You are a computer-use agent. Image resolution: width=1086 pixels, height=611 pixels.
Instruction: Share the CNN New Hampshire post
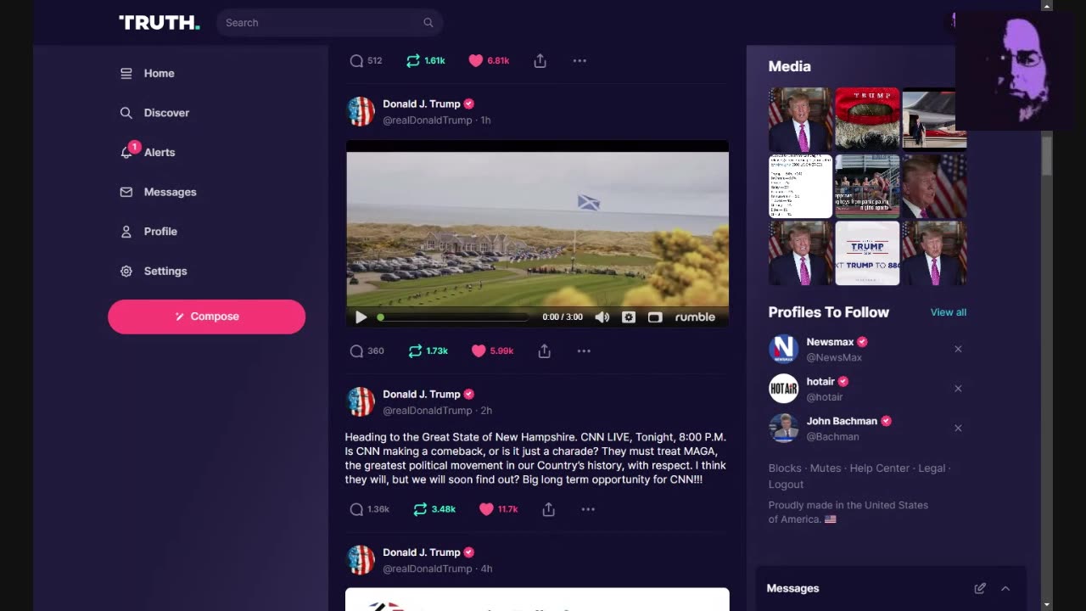pyautogui.click(x=549, y=510)
